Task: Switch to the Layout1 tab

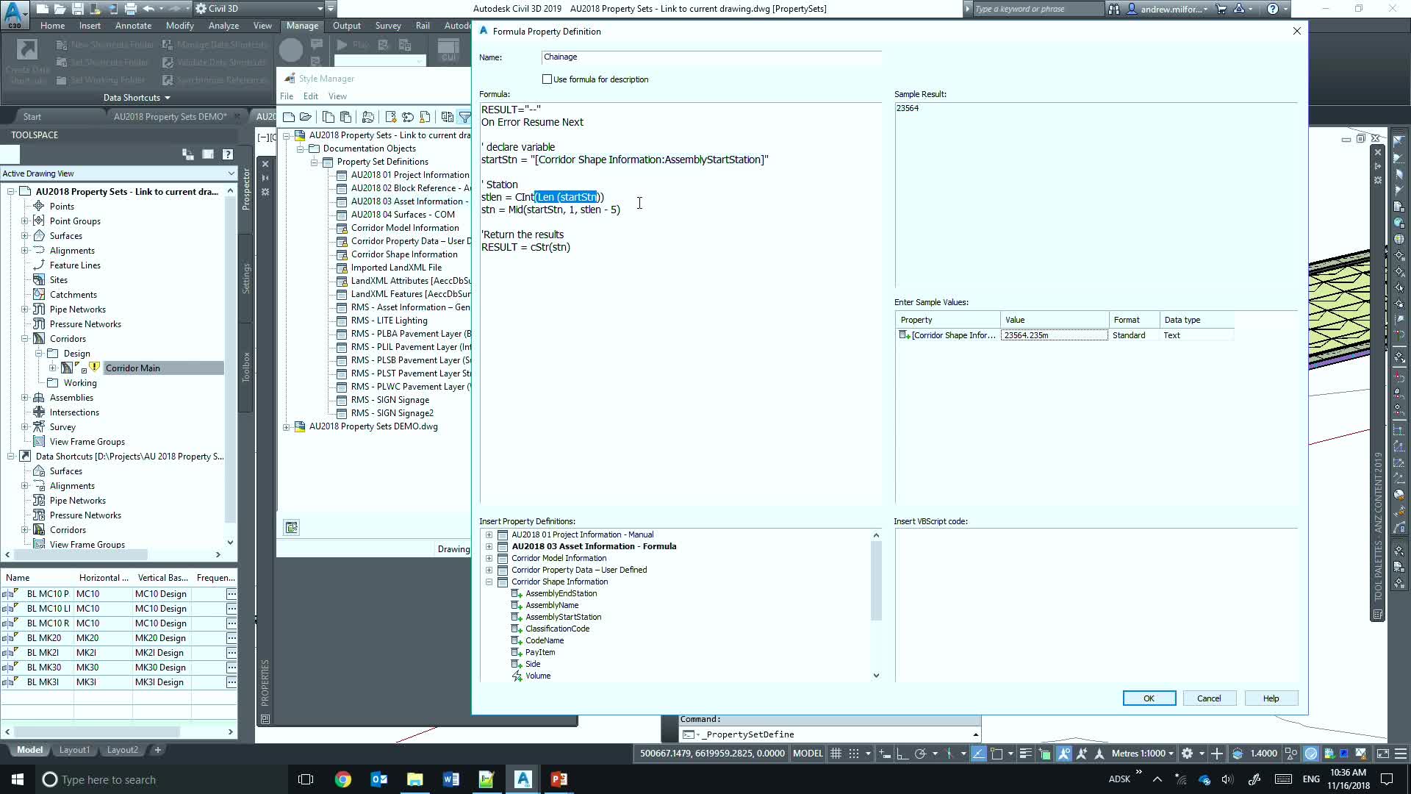Action: [x=74, y=750]
